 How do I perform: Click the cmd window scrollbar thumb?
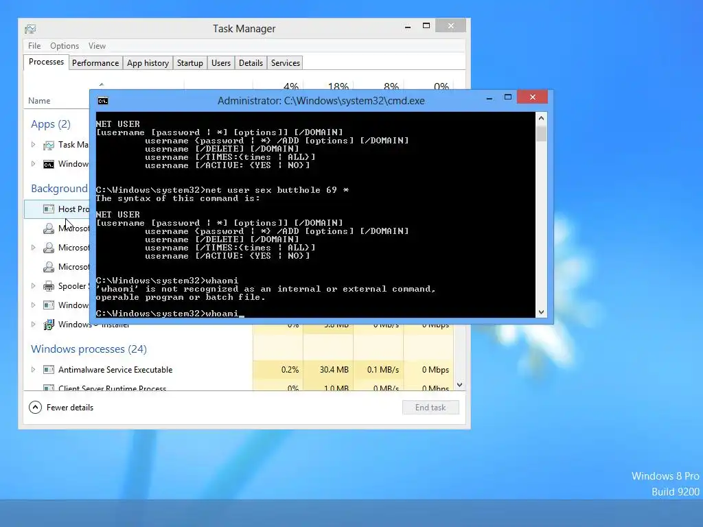pyautogui.click(x=541, y=134)
